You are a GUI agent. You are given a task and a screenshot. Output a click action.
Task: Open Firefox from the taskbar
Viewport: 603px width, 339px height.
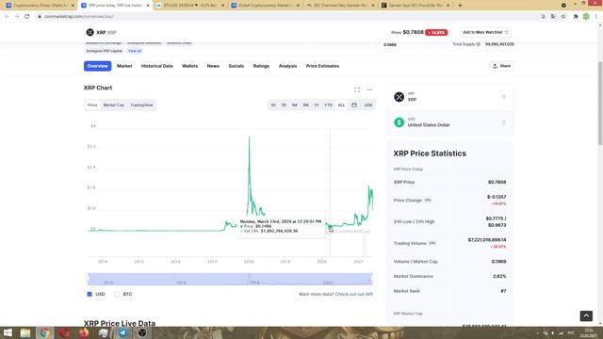(84, 332)
